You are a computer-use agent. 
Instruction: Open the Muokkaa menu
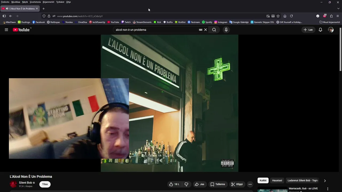[x=16, y=2]
